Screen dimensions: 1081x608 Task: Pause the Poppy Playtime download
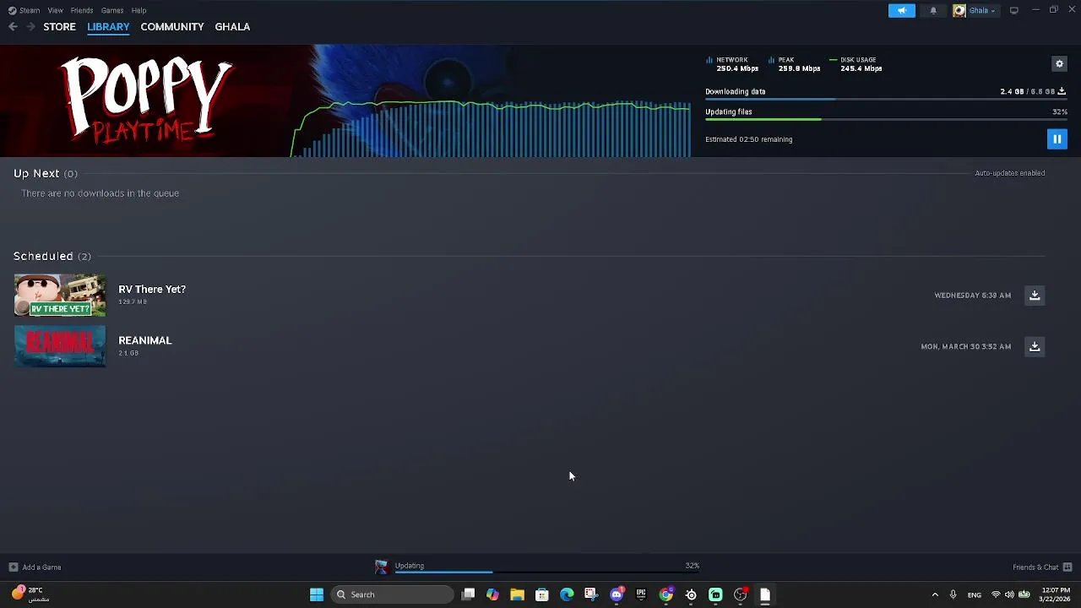1057,139
